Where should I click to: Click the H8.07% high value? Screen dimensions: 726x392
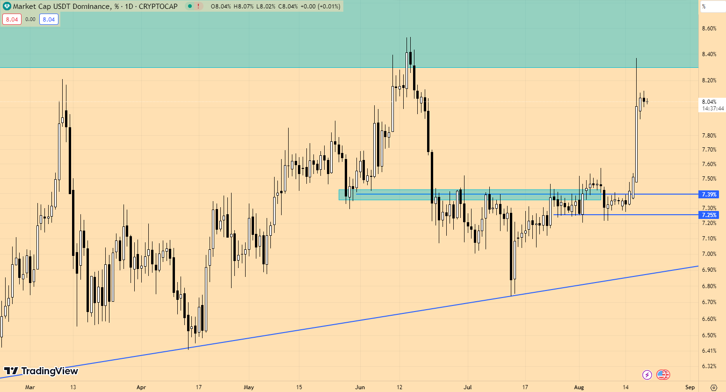point(244,6)
